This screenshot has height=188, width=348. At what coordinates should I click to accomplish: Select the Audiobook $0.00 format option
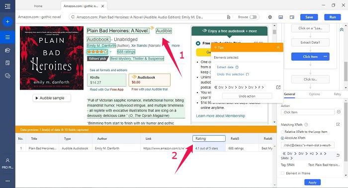(x=149, y=80)
